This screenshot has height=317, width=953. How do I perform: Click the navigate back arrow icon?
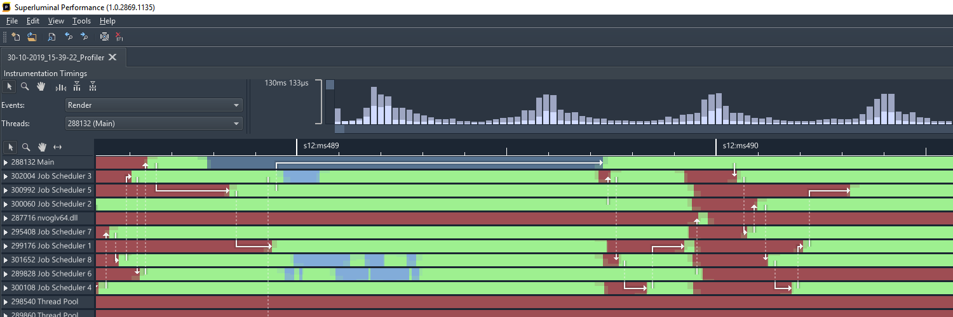[x=69, y=37]
